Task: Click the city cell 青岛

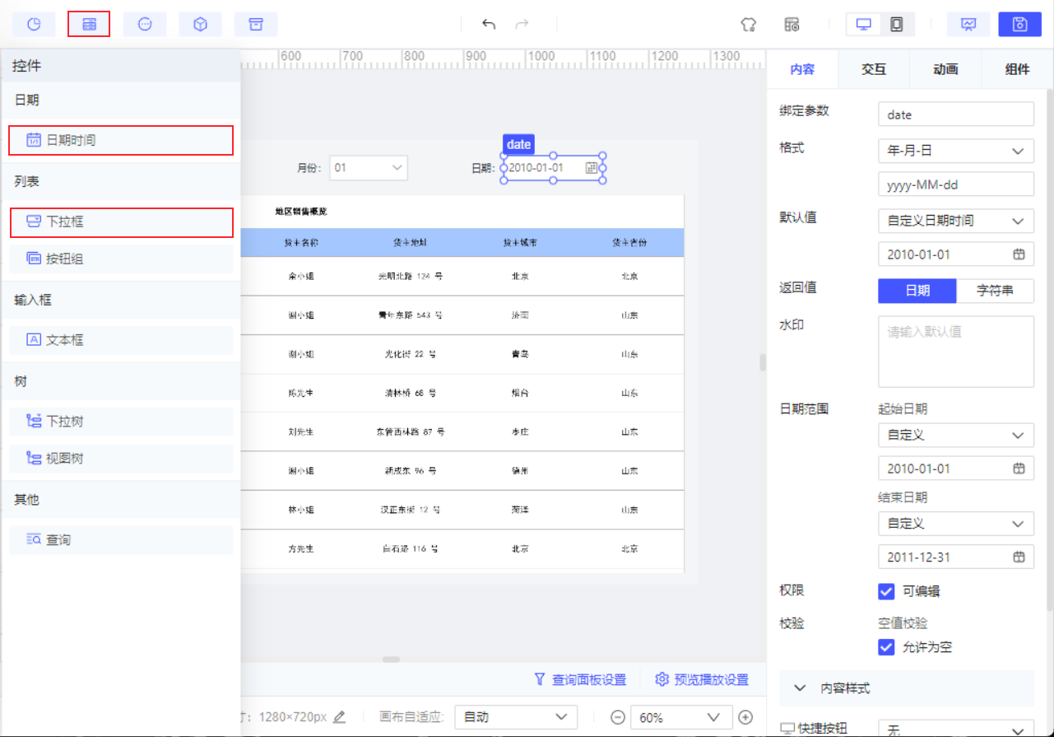Action: pyautogui.click(x=520, y=354)
